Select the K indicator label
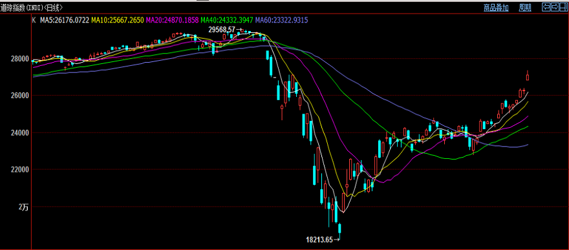The image size is (569, 250). (x=34, y=20)
